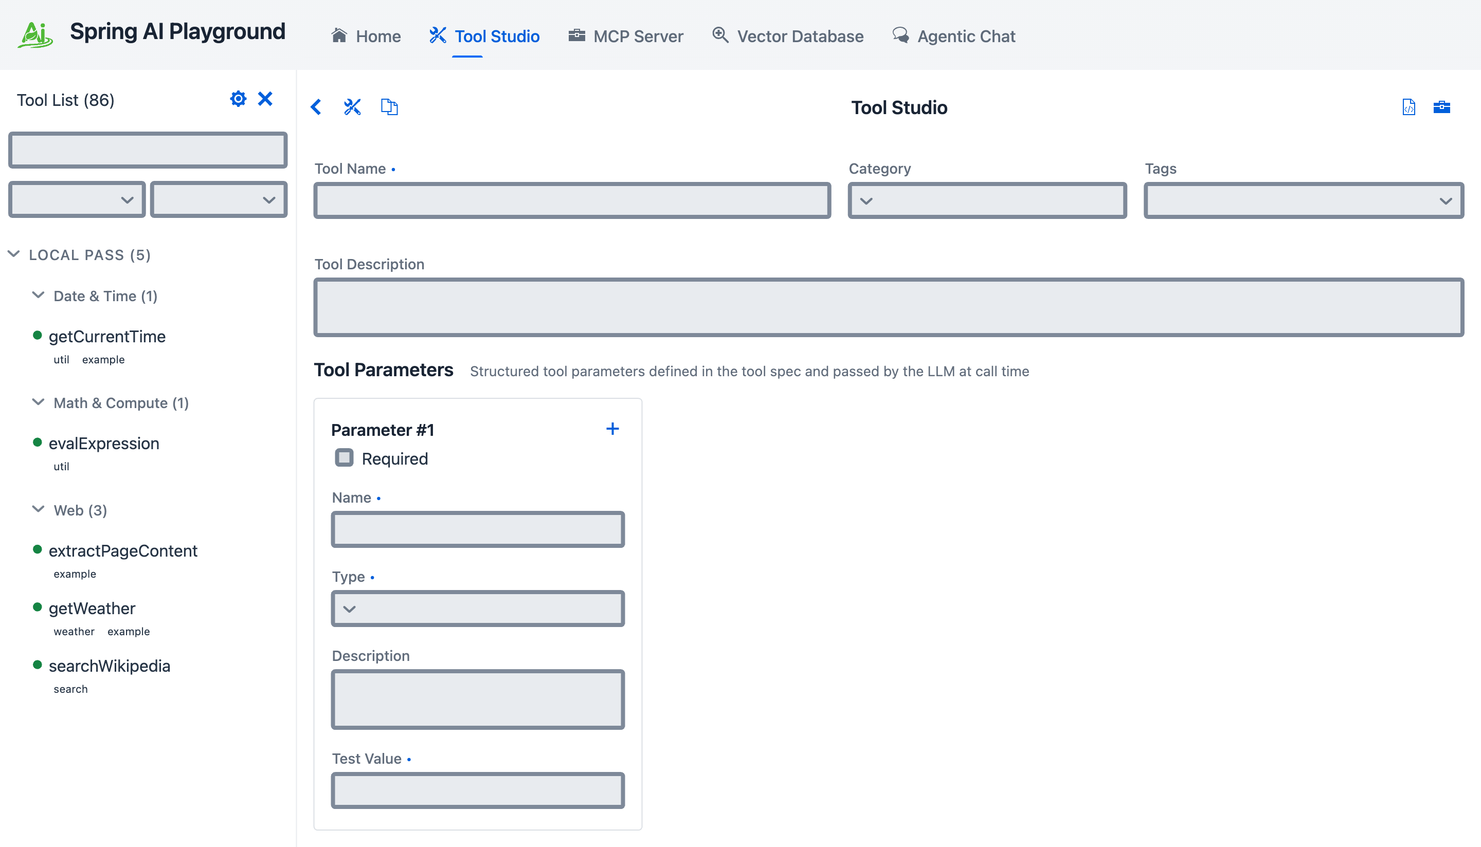Open the MCP Server tab
This screenshot has width=1481, height=847.
(626, 36)
